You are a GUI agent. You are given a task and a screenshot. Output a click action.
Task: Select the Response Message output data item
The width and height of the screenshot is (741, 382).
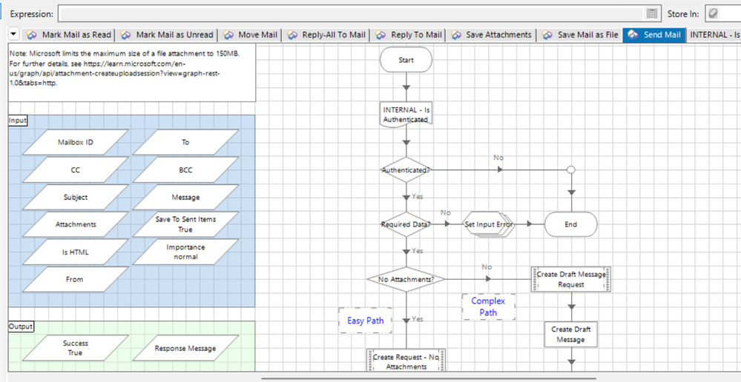pyautogui.click(x=185, y=348)
